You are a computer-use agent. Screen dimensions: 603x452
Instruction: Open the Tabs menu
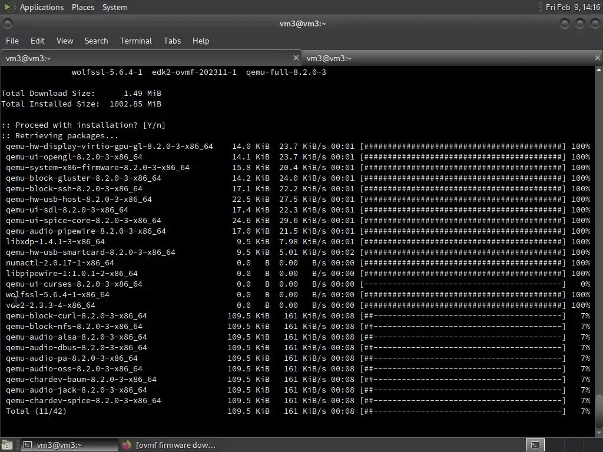pyautogui.click(x=172, y=41)
